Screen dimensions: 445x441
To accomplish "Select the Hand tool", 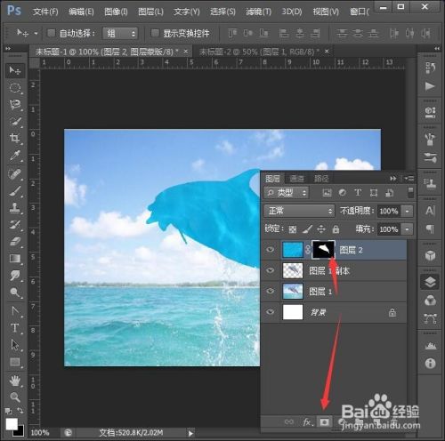I will [x=14, y=381].
